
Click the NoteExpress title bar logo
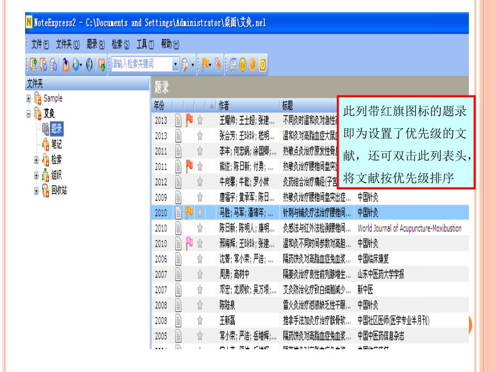29,22
